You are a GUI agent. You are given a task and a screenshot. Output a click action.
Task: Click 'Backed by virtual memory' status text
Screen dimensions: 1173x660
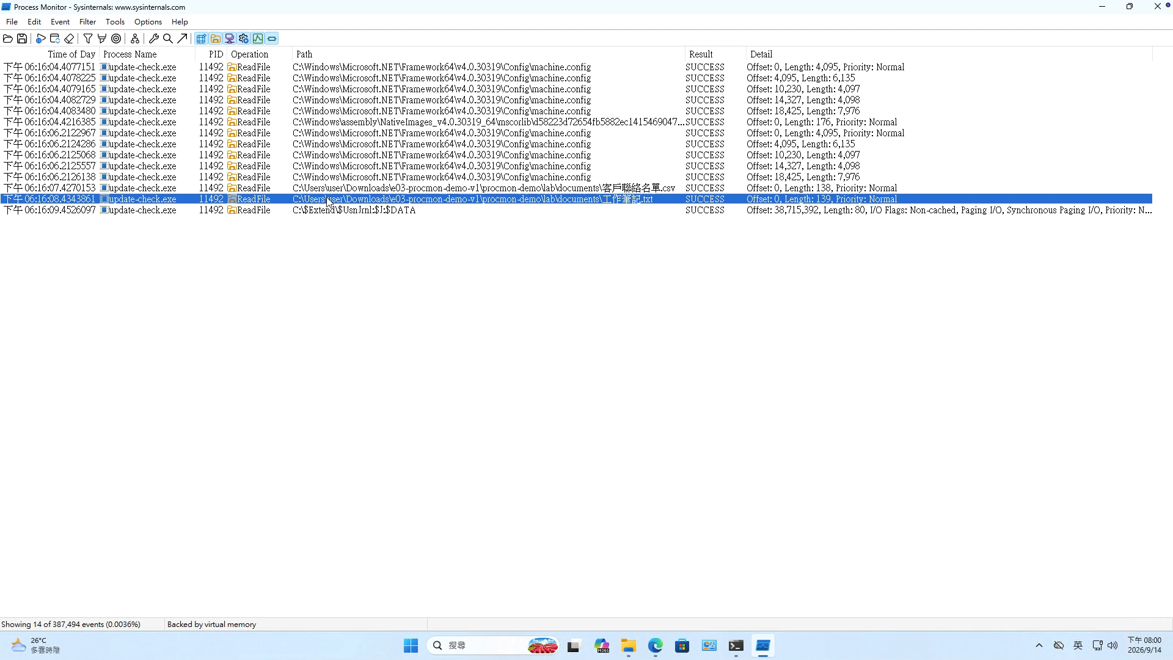(211, 624)
